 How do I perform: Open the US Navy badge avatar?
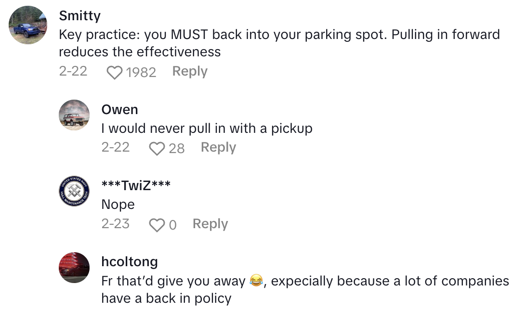(x=74, y=192)
